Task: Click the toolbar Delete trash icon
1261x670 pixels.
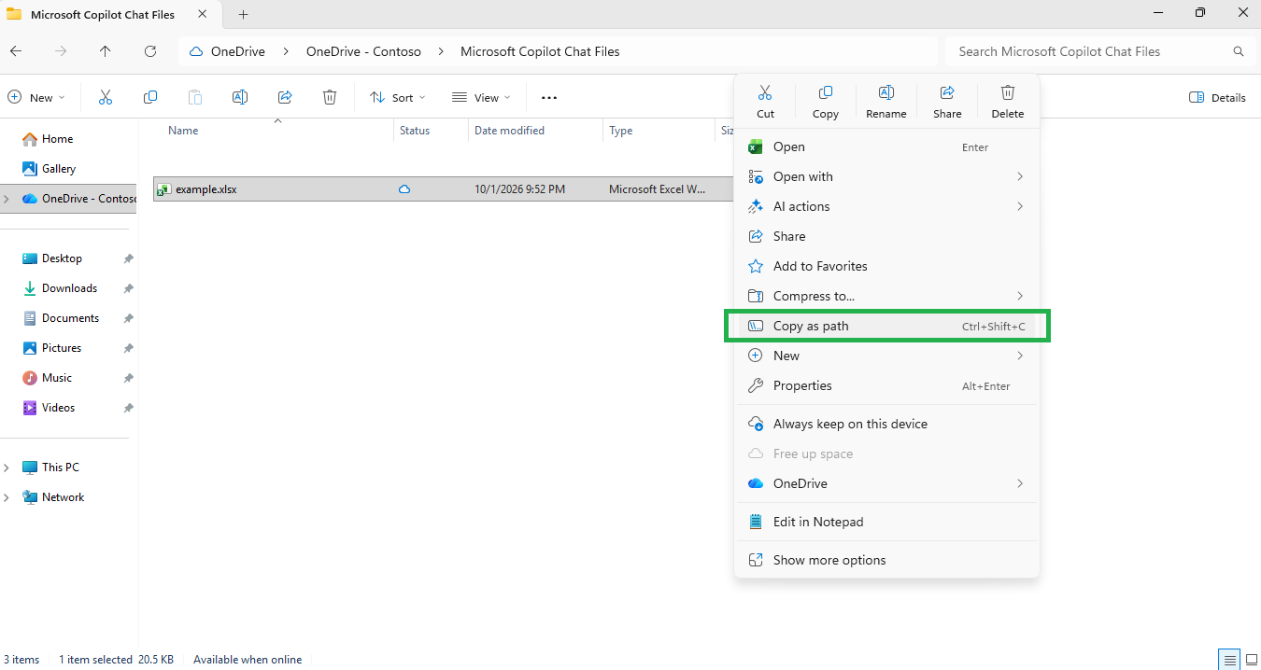Action: 330,97
